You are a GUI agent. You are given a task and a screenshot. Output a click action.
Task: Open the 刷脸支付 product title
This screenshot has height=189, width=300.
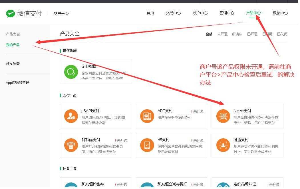click(241, 140)
